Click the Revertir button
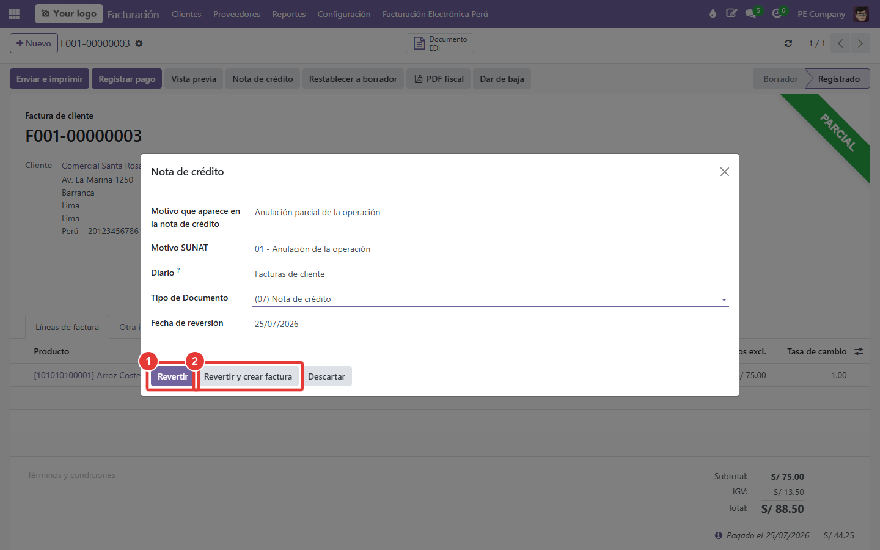 coord(172,376)
